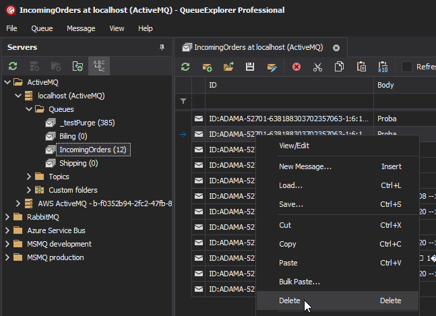Choose Bulk Paste... in the context menu
The width and height of the screenshot is (436, 316).
pyautogui.click(x=338, y=282)
